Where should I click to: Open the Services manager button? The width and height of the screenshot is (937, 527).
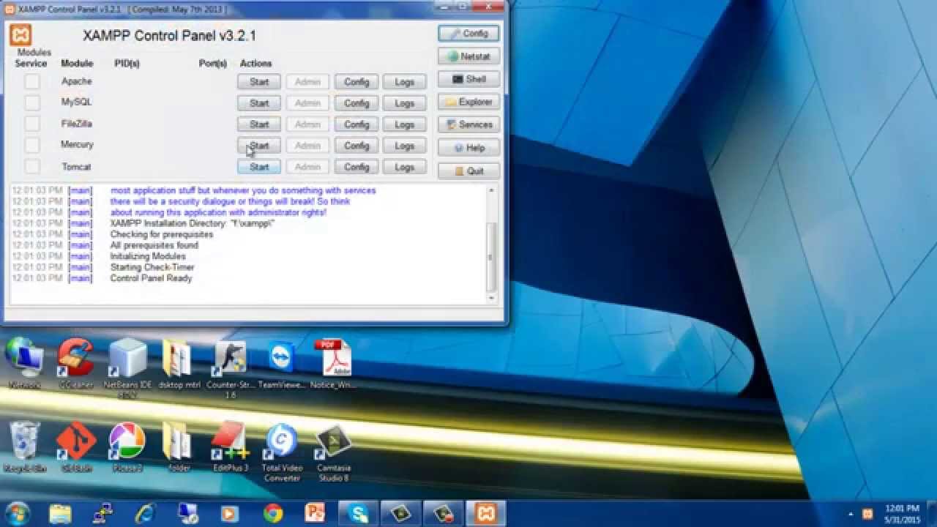pos(469,124)
